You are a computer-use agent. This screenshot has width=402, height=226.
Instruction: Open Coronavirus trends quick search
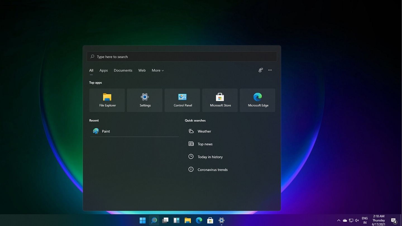(x=212, y=170)
